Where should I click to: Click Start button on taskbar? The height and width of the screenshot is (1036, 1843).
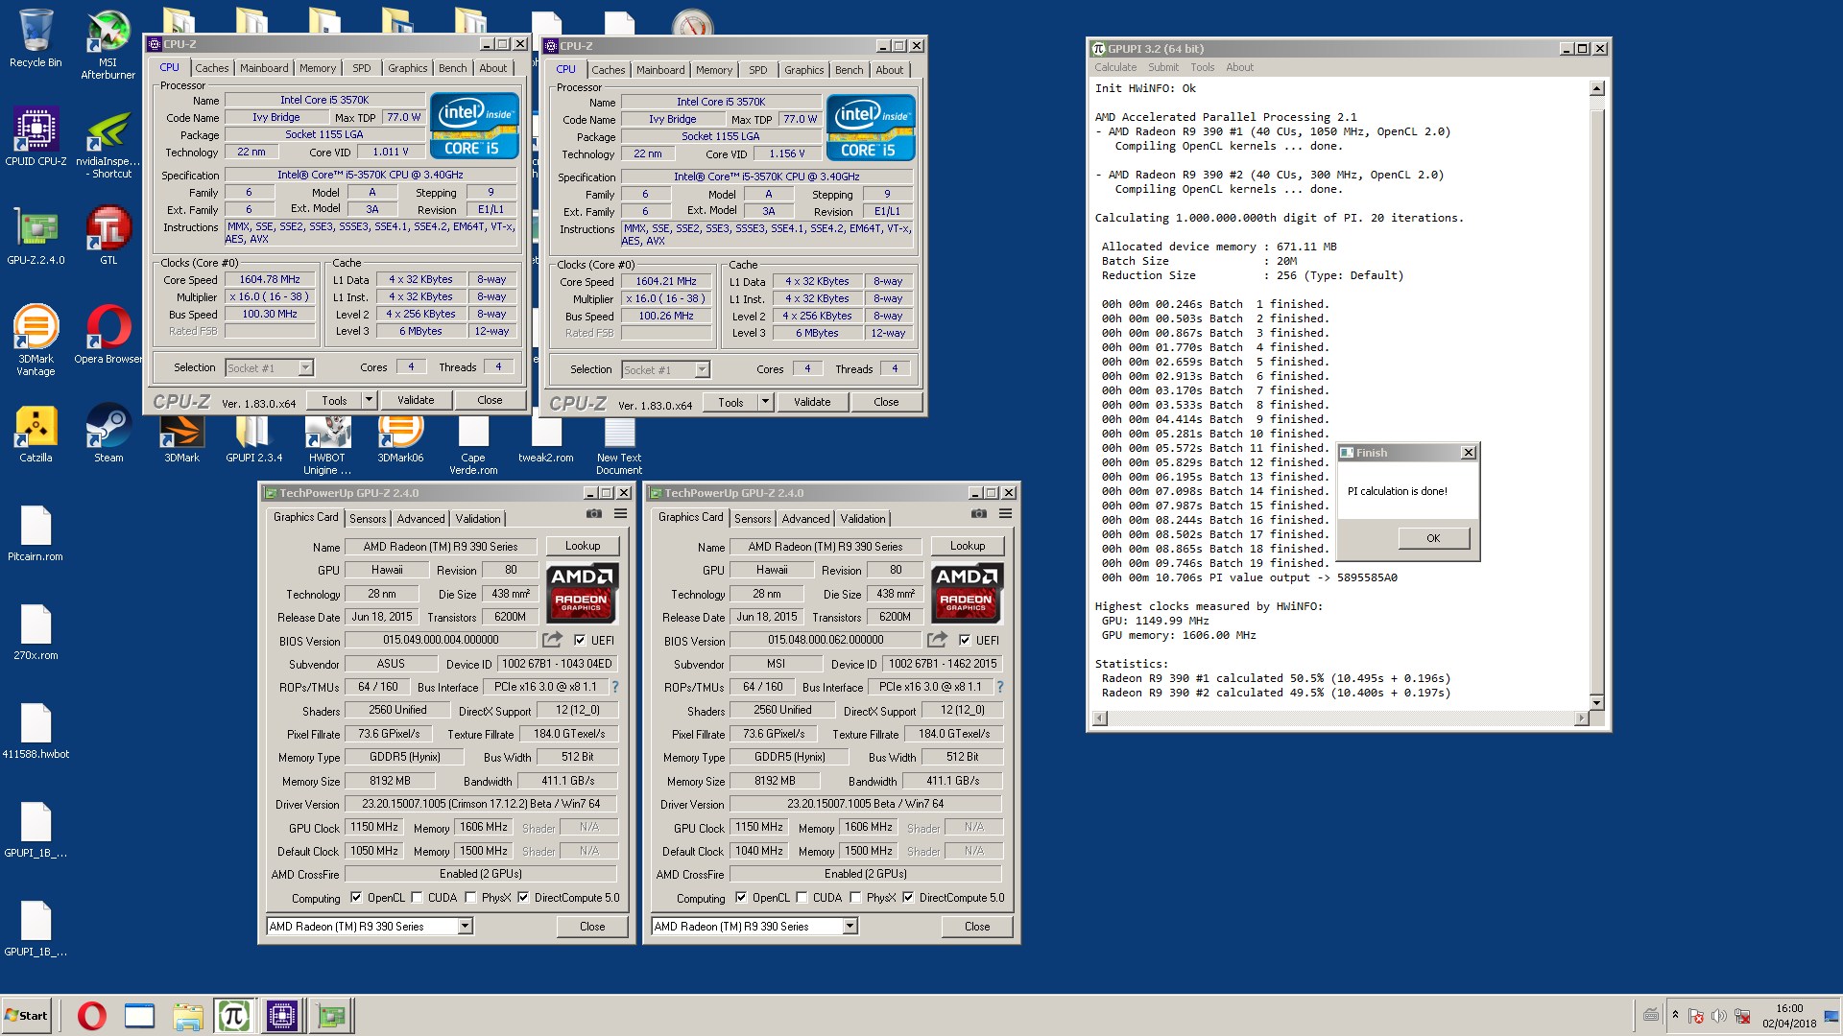coord(27,1015)
